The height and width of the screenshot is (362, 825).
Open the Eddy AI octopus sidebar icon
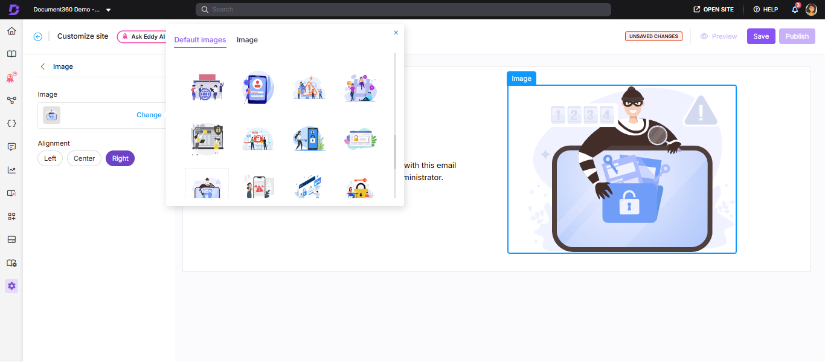click(x=11, y=77)
